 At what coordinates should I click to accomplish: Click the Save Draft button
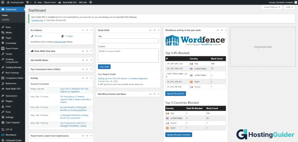[104, 67]
